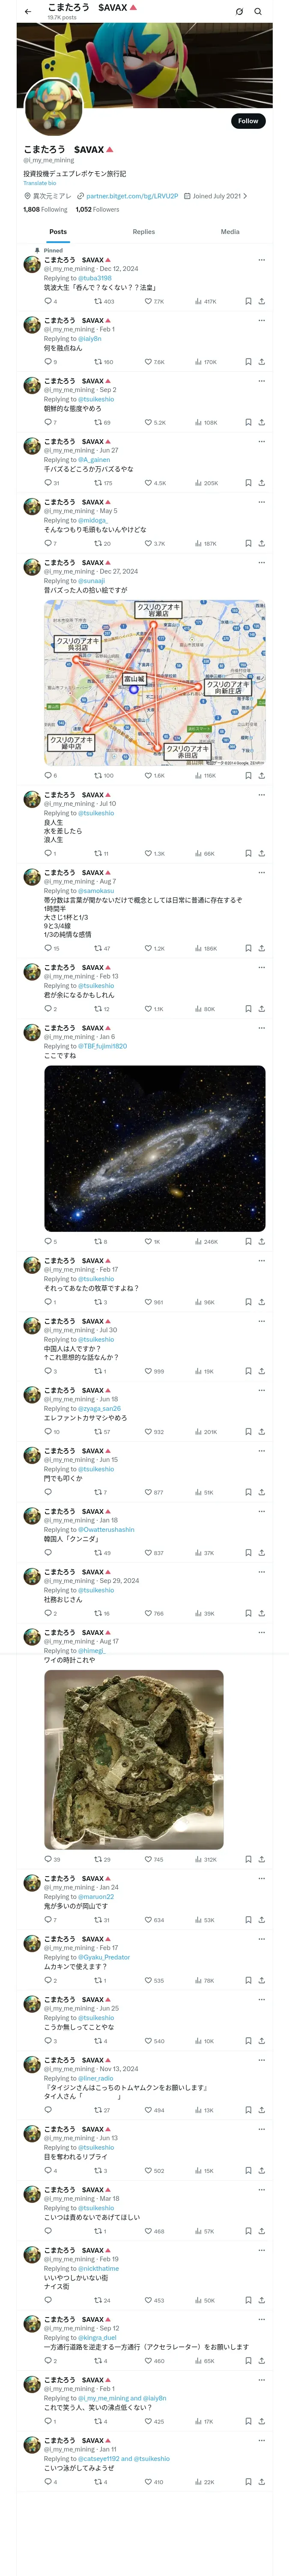Click reply icon on Dec 27, 2024 map post
The image size is (289, 2576).
coord(48,775)
